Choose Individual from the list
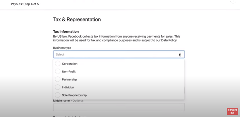Image resolution: width=240 pixels, height=117 pixels. pyautogui.click(x=68, y=87)
